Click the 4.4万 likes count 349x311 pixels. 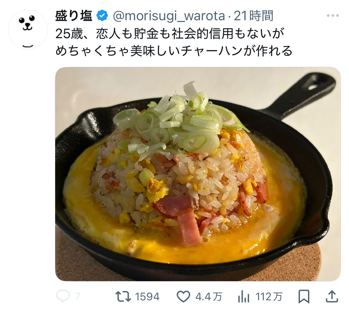[x=209, y=297]
